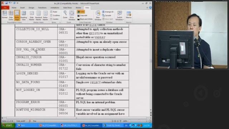Click Slide Sorter icon in status bar
229x129 pixels.
[115, 121]
